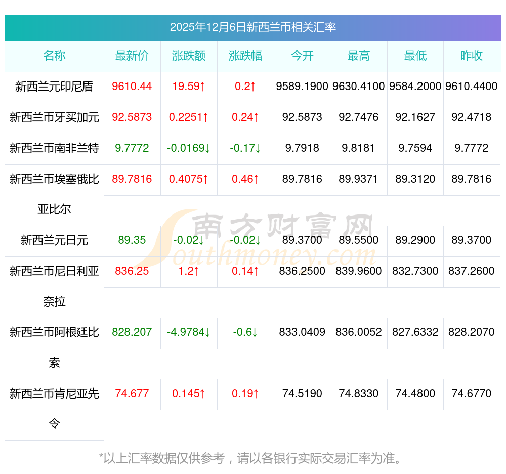Click the 今开 column header
Viewport: 506px width, 474px height.
pos(302,56)
